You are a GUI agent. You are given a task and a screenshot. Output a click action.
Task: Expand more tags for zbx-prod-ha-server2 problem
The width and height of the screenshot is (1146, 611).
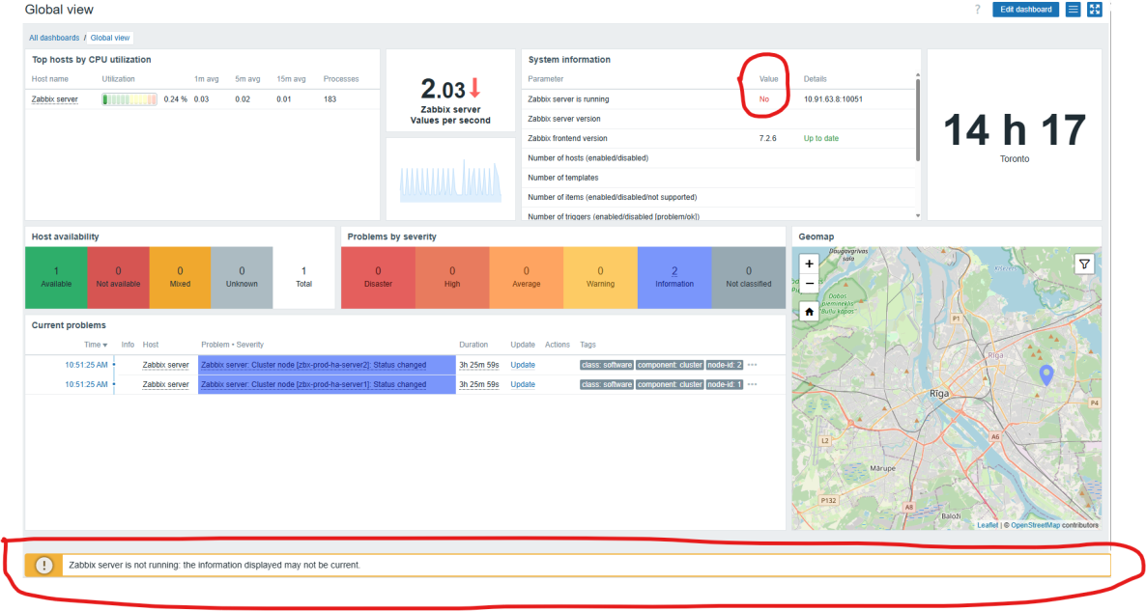click(x=752, y=365)
